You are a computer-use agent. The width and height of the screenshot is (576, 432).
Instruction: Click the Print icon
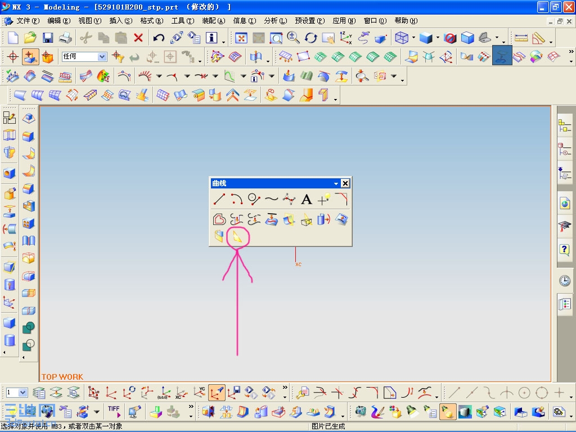point(66,38)
